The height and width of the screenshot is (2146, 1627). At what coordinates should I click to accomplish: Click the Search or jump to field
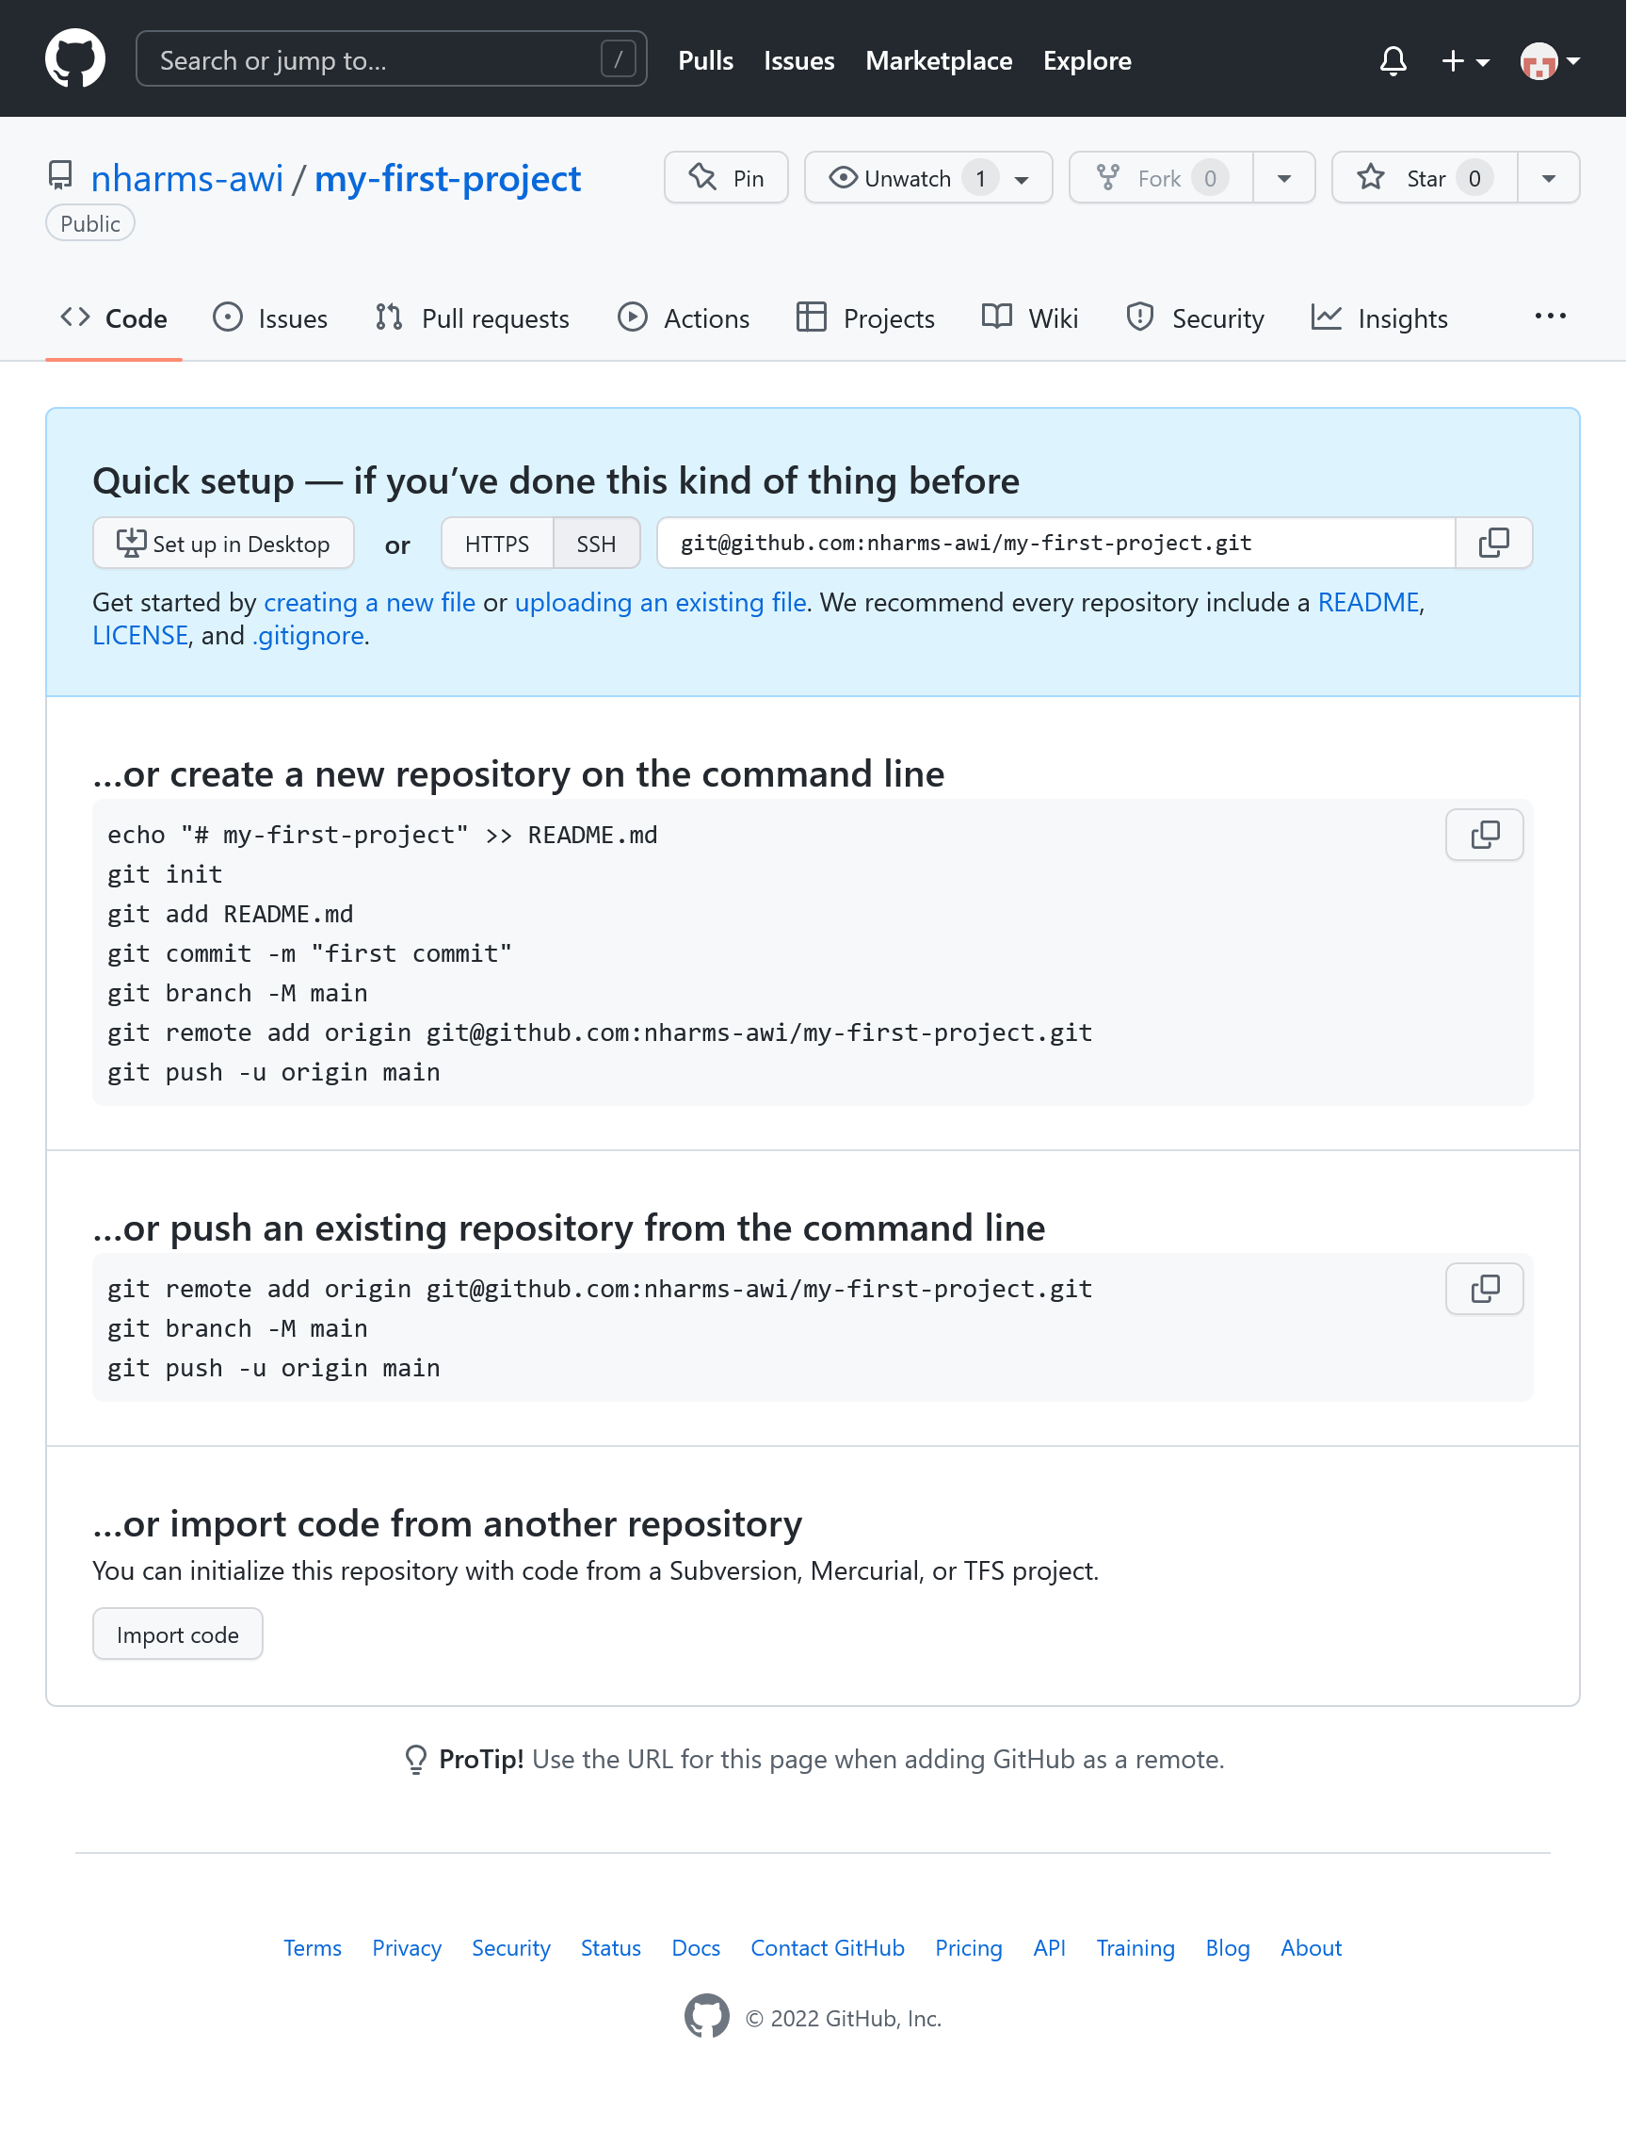point(392,59)
